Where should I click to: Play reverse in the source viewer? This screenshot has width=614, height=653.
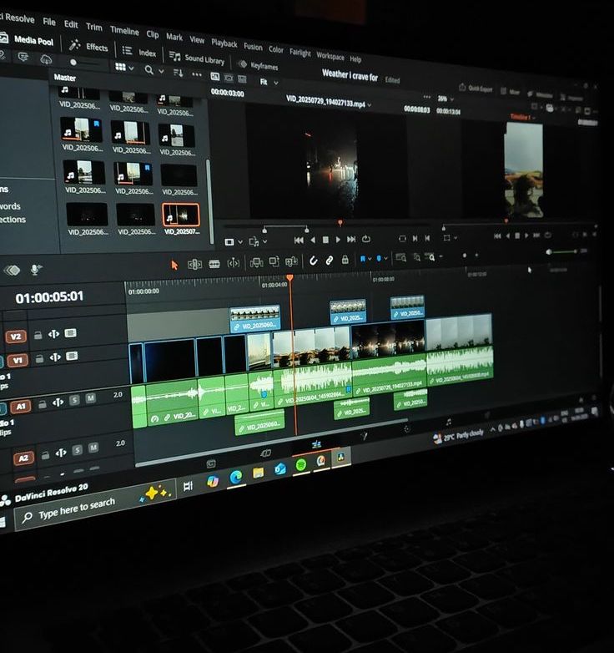pyautogui.click(x=313, y=240)
